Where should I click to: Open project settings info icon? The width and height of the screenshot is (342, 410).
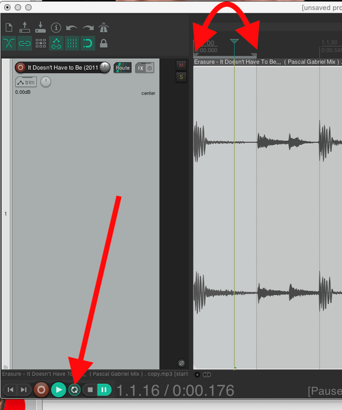56,27
